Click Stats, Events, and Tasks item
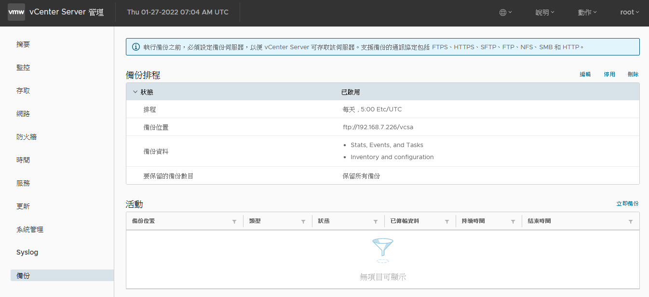The width and height of the screenshot is (649, 297). point(387,145)
